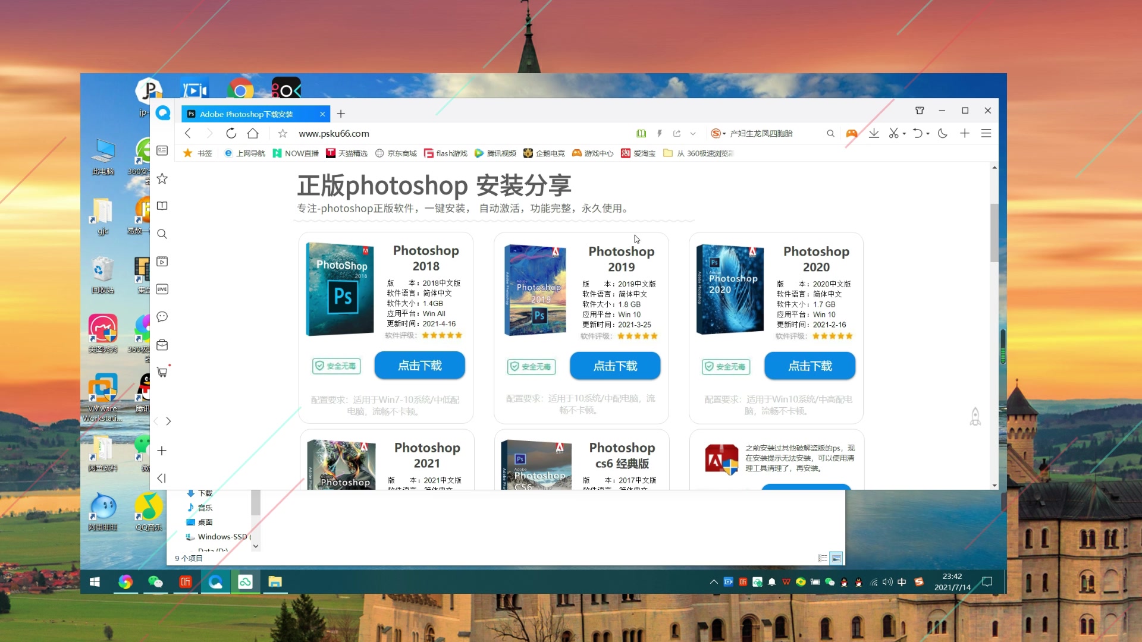
Task: Open a new tab with the plus button
Action: point(341,114)
